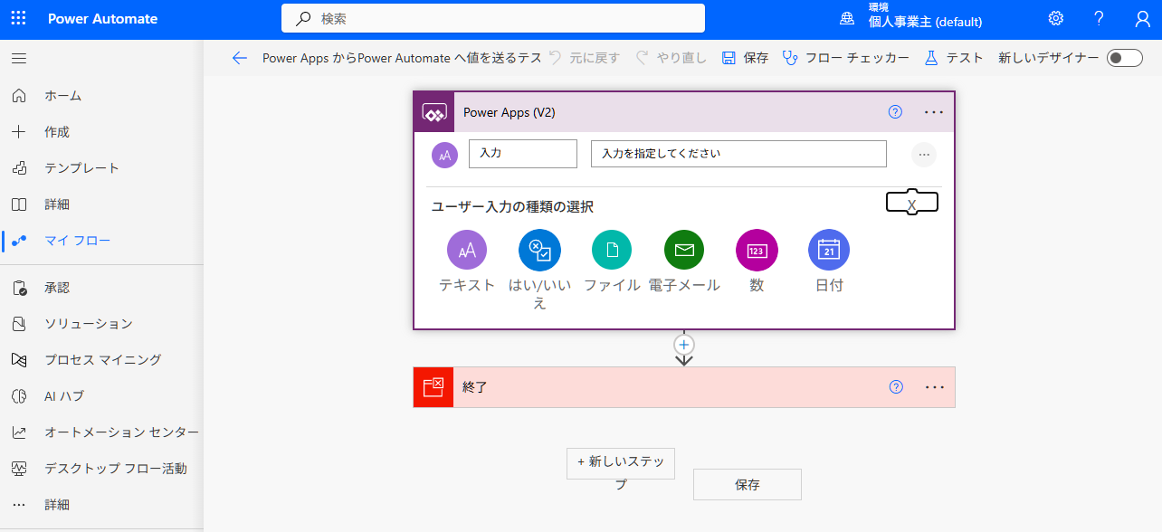This screenshot has height=532, width=1162.
Task: Click + 新しいステップ button
Action: 621,463
